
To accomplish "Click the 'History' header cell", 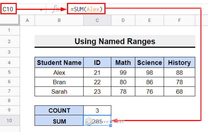I will point(180,62).
